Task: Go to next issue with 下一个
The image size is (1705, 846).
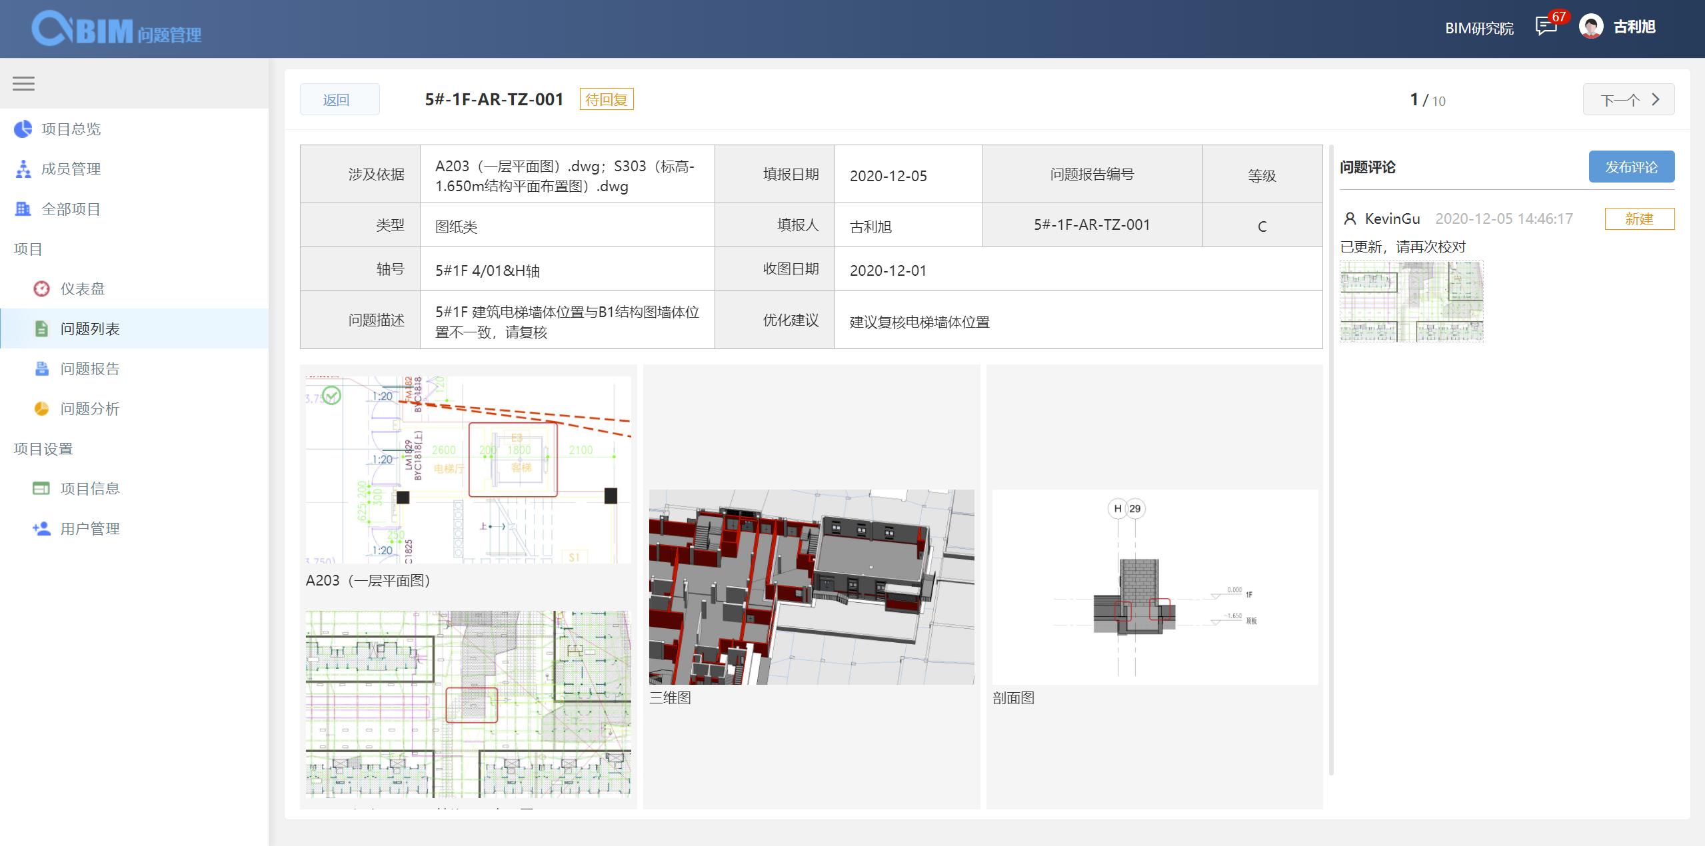Action: pos(1628,100)
